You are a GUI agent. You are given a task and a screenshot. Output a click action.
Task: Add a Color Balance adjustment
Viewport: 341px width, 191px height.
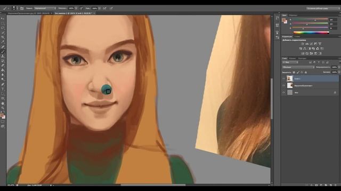point(305,49)
